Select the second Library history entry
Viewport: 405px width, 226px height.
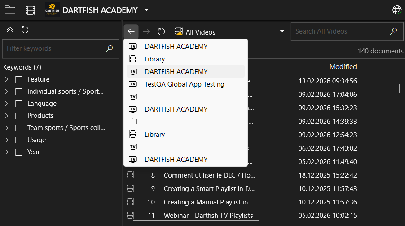tap(185, 135)
